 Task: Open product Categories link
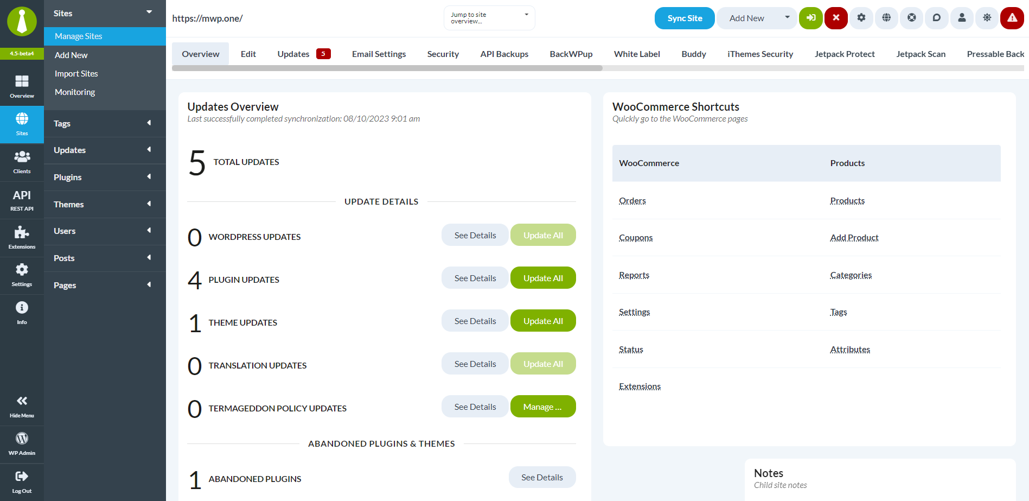851,275
